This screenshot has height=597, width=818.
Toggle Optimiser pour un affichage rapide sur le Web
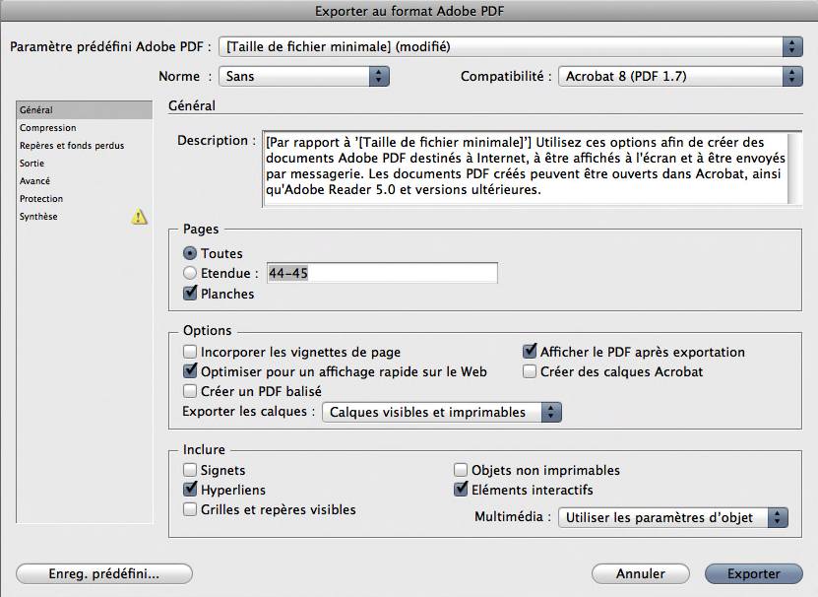190,371
